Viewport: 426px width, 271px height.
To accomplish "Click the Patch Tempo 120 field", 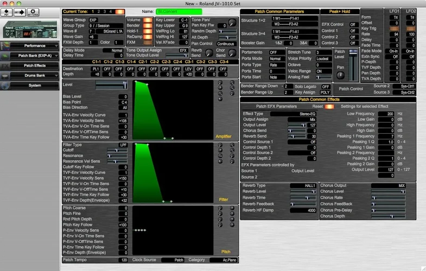I will (123, 260).
